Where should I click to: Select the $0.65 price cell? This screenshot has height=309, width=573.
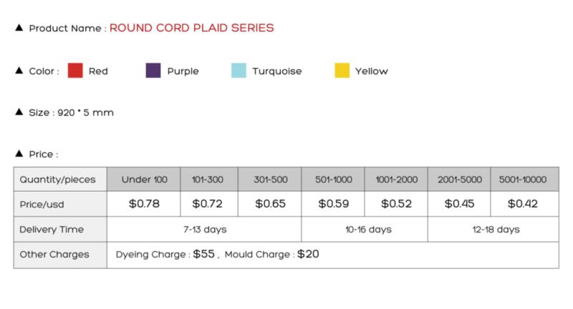coord(270,204)
